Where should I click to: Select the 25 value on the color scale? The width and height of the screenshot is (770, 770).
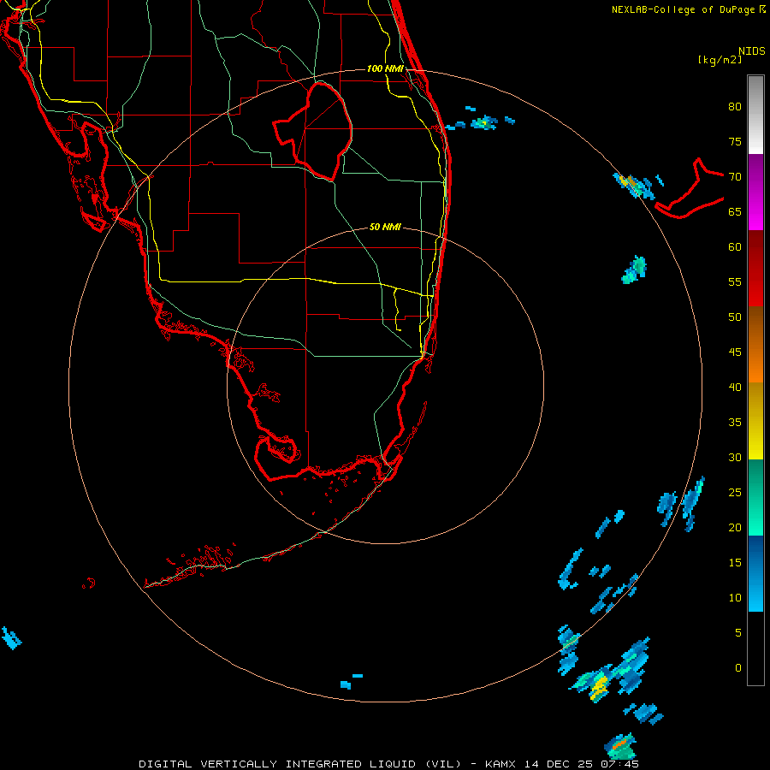point(735,493)
